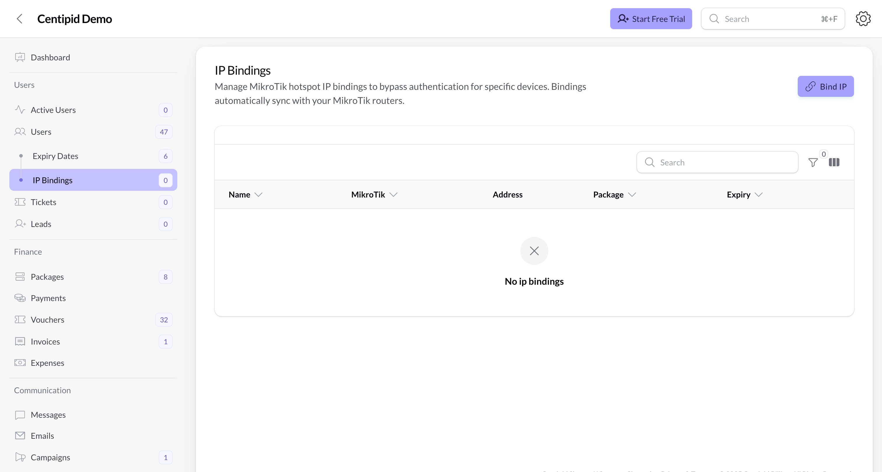The image size is (882, 472).
Task: Start Free Trial from the top bar
Action: point(651,18)
